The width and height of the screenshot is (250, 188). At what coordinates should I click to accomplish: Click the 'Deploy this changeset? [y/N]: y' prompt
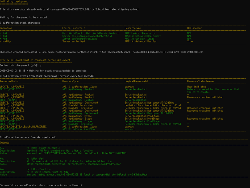(x=21, y=65)
